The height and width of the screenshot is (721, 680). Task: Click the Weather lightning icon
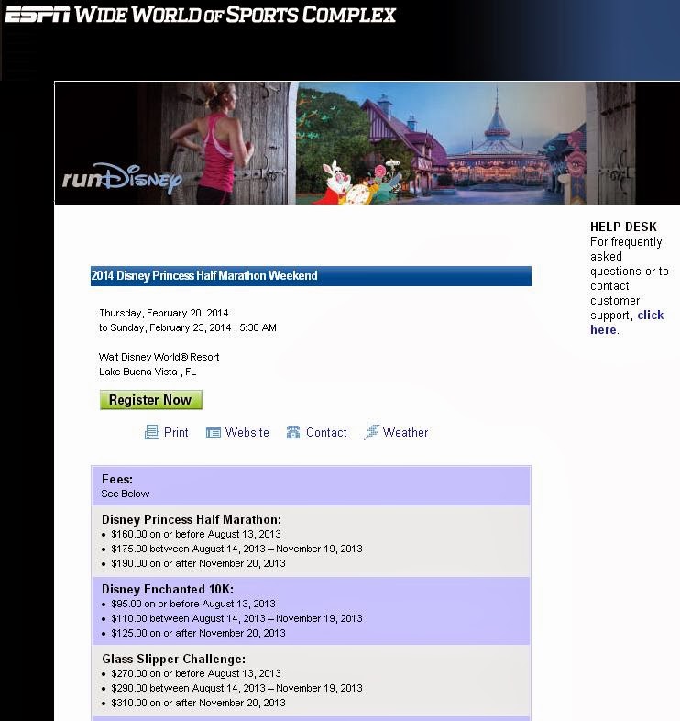click(371, 432)
